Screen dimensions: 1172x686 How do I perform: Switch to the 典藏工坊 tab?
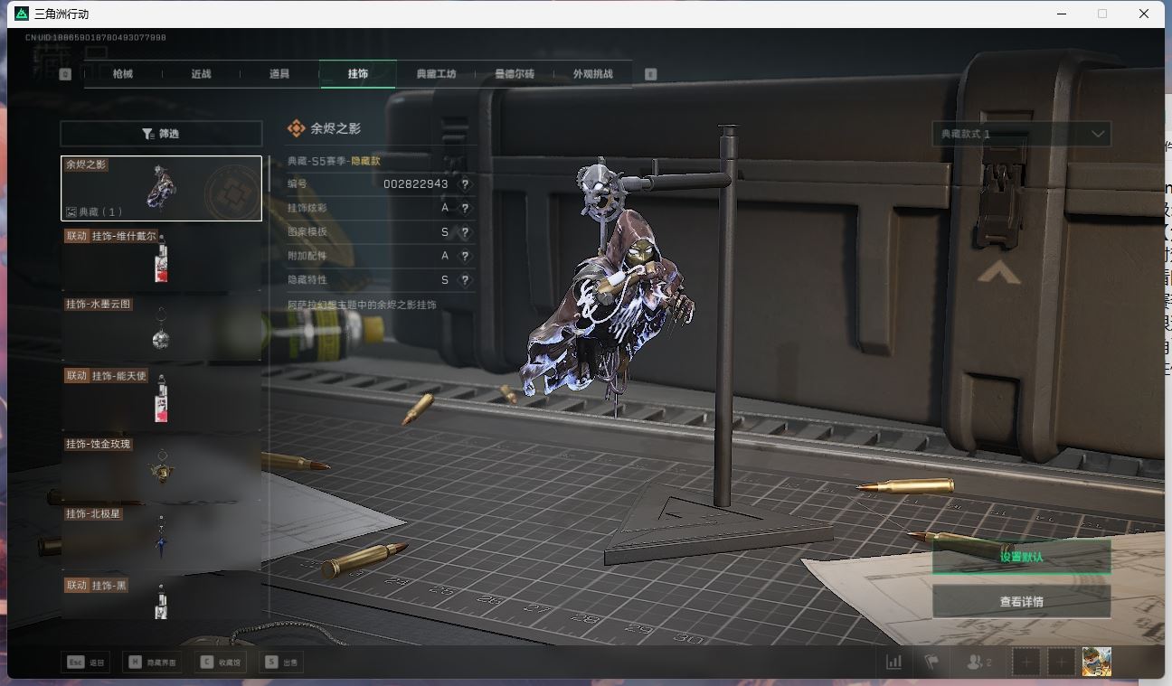[436, 74]
